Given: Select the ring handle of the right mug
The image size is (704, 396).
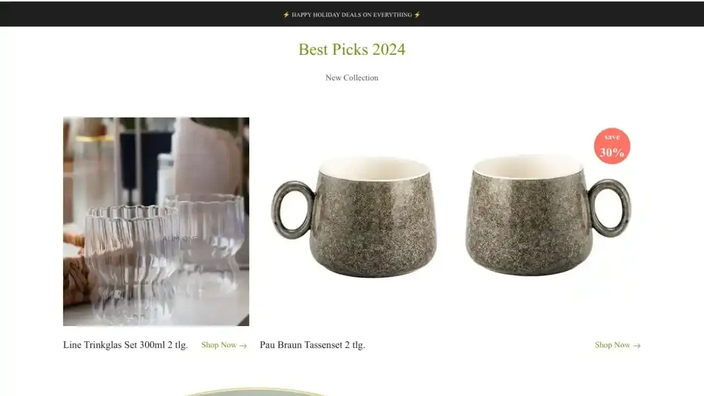Looking at the screenshot, I should [x=609, y=208].
